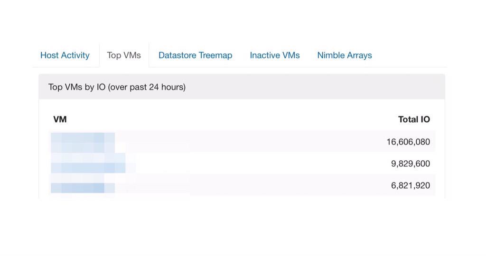Viewport: 486px width, 256px height.
Task: Select the table row containing 6,821,920
Action: 242,185
